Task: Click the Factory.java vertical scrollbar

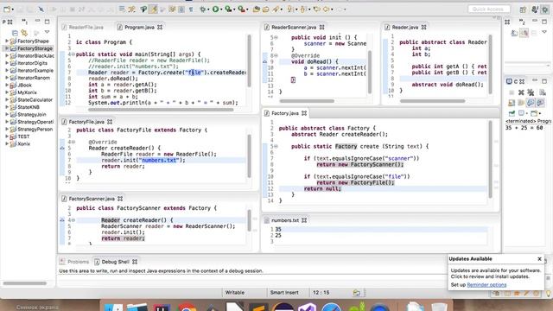Action: tap(490, 159)
